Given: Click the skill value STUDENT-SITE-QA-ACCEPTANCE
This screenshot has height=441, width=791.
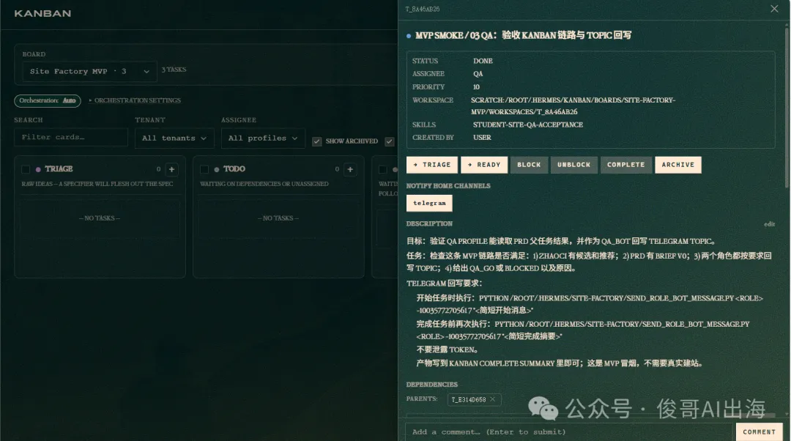Looking at the screenshot, I should (527, 125).
